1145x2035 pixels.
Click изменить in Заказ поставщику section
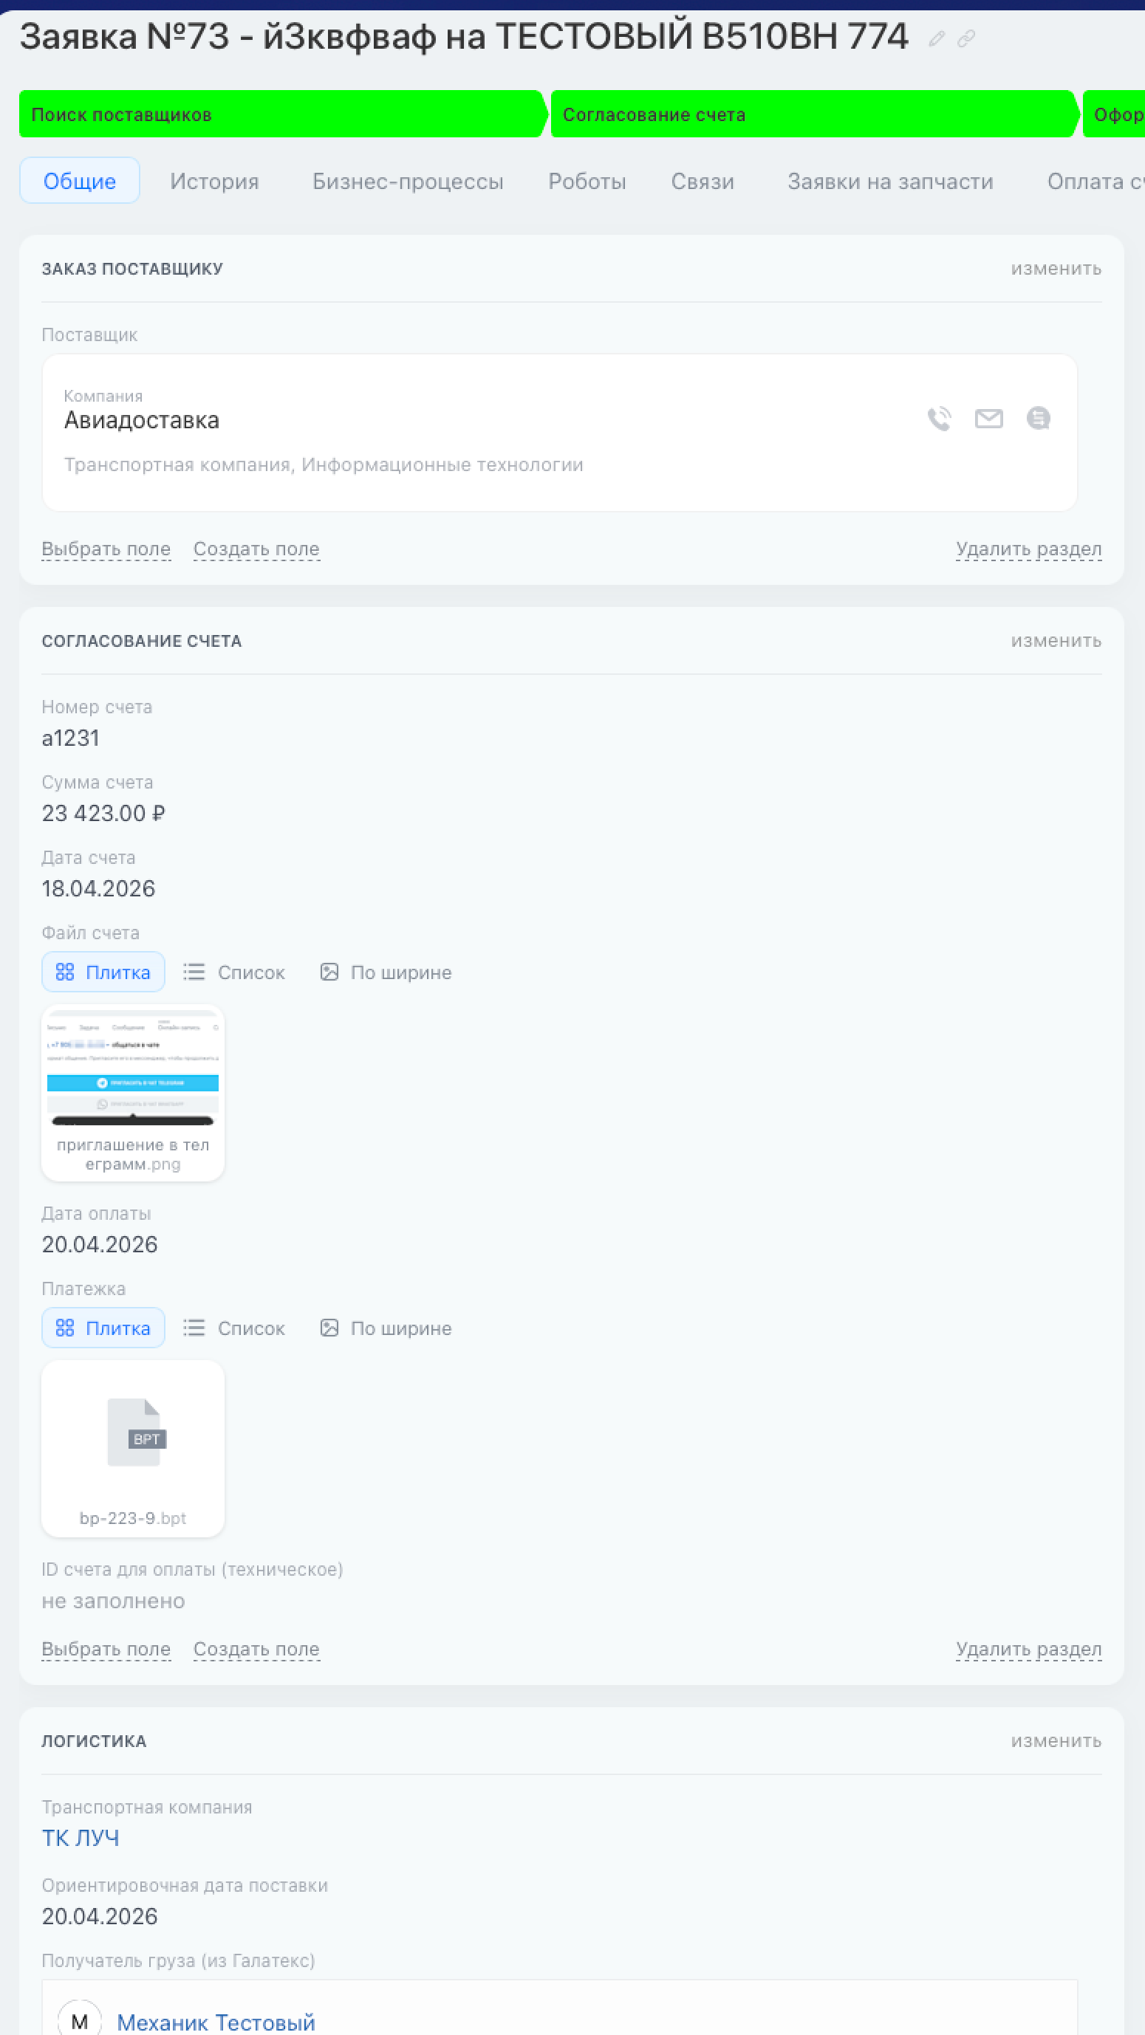point(1056,269)
